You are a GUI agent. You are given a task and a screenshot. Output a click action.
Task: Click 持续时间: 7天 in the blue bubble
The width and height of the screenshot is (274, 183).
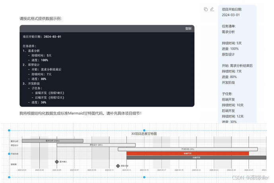[232, 71]
